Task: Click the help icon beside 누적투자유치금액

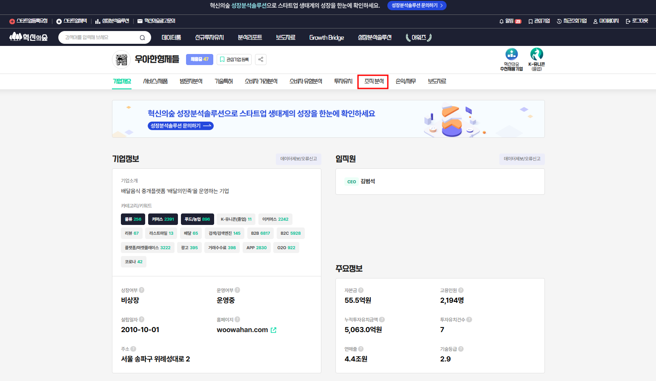Action: (382, 319)
